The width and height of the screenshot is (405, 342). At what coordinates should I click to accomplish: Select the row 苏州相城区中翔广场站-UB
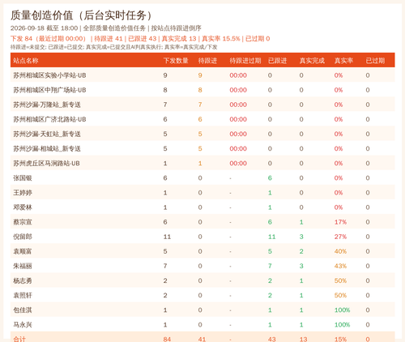click(x=202, y=90)
